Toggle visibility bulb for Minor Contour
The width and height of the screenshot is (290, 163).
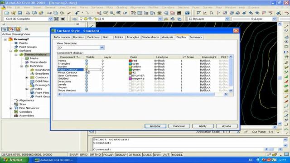click(87, 72)
